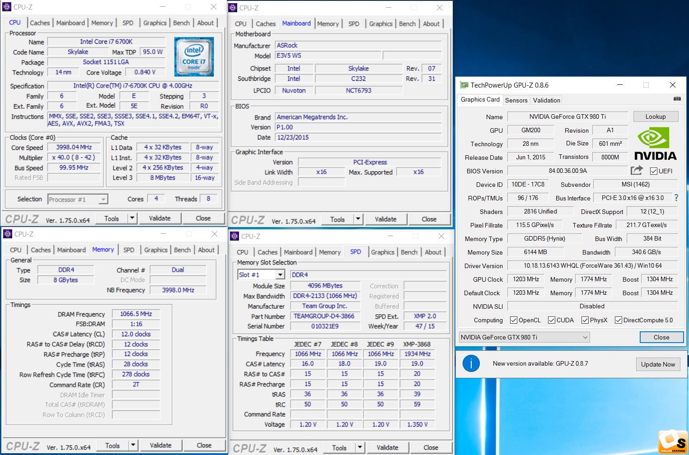This screenshot has height=455, width=689.
Task: Open Tools dropdown arrow in SPD window
Action: [360, 447]
